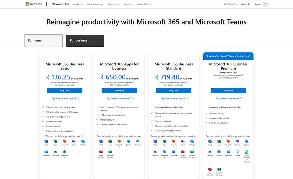Click Buy now for Business Standard

(x=174, y=90)
